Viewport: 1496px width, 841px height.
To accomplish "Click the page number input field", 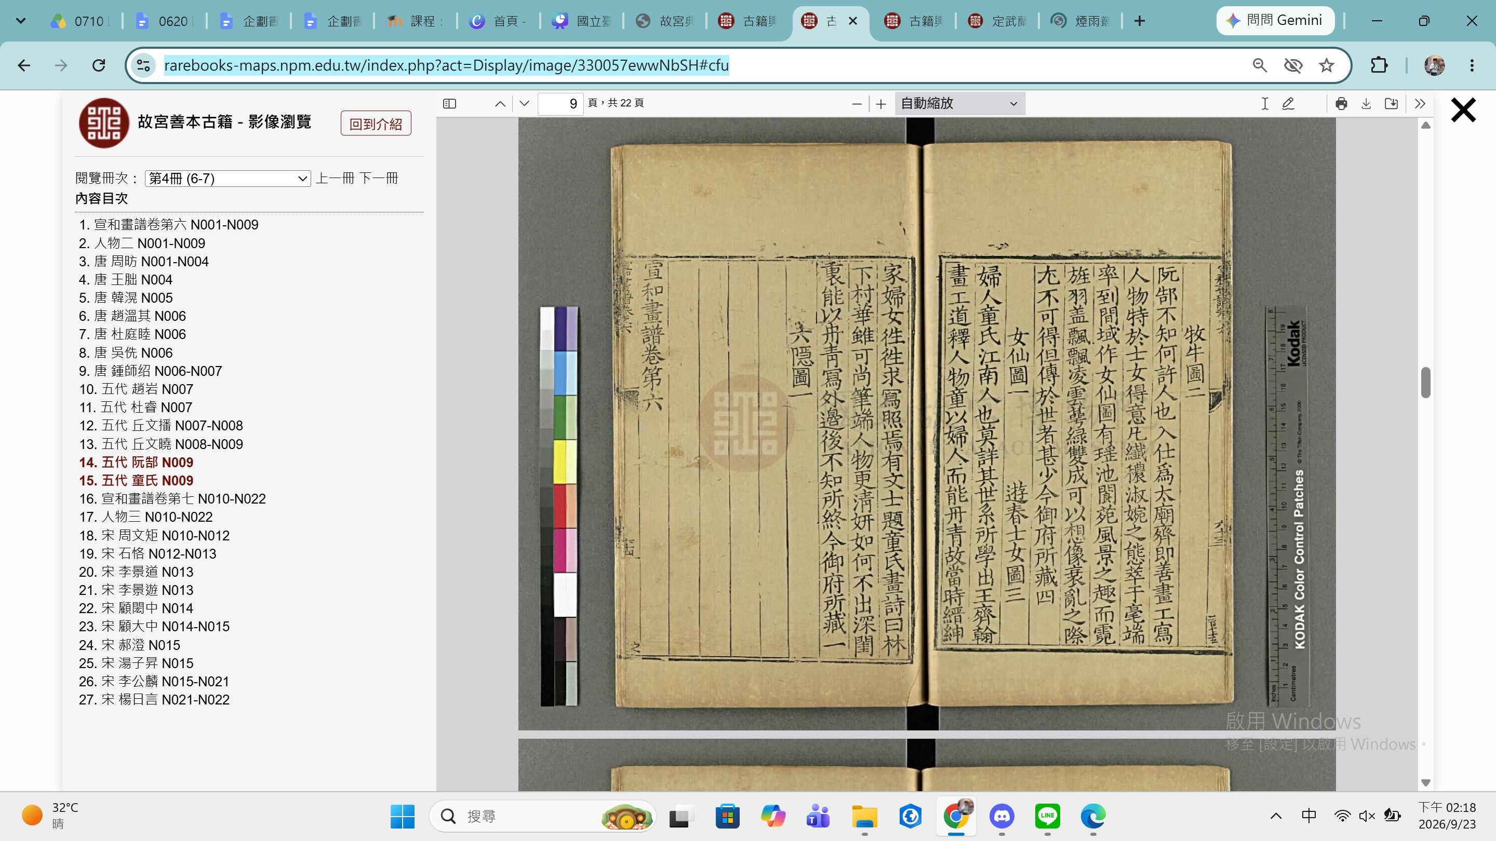I will [x=560, y=103].
